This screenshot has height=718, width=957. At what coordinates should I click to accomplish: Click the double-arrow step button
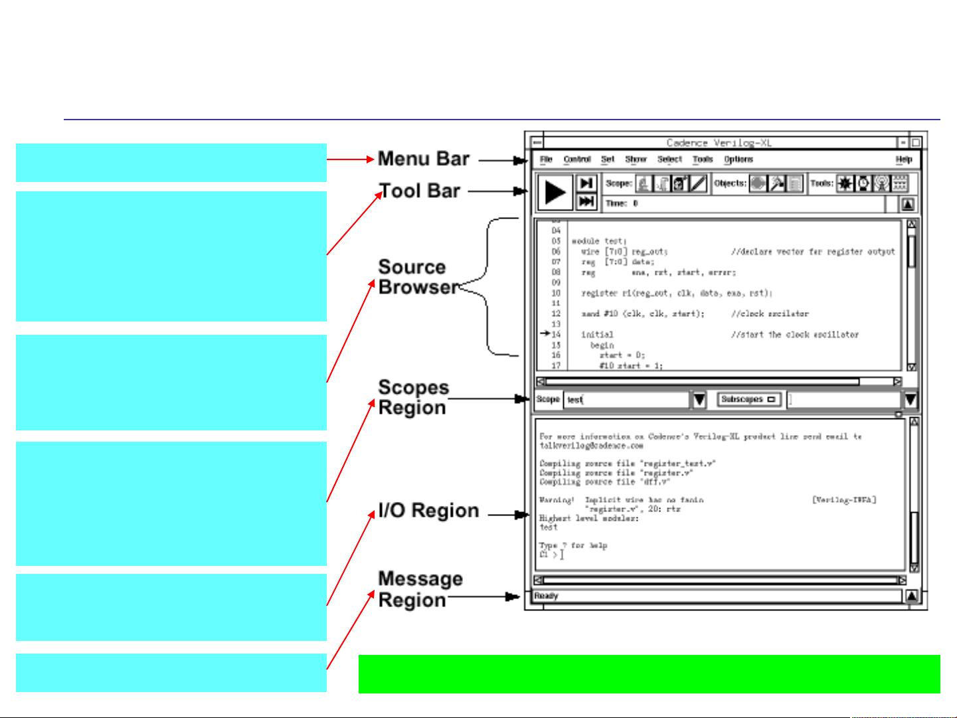click(x=586, y=202)
